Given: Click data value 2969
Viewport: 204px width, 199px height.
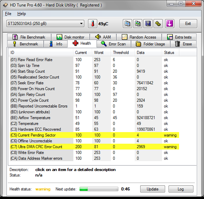Looking at the screenshot, I should click(x=141, y=147).
